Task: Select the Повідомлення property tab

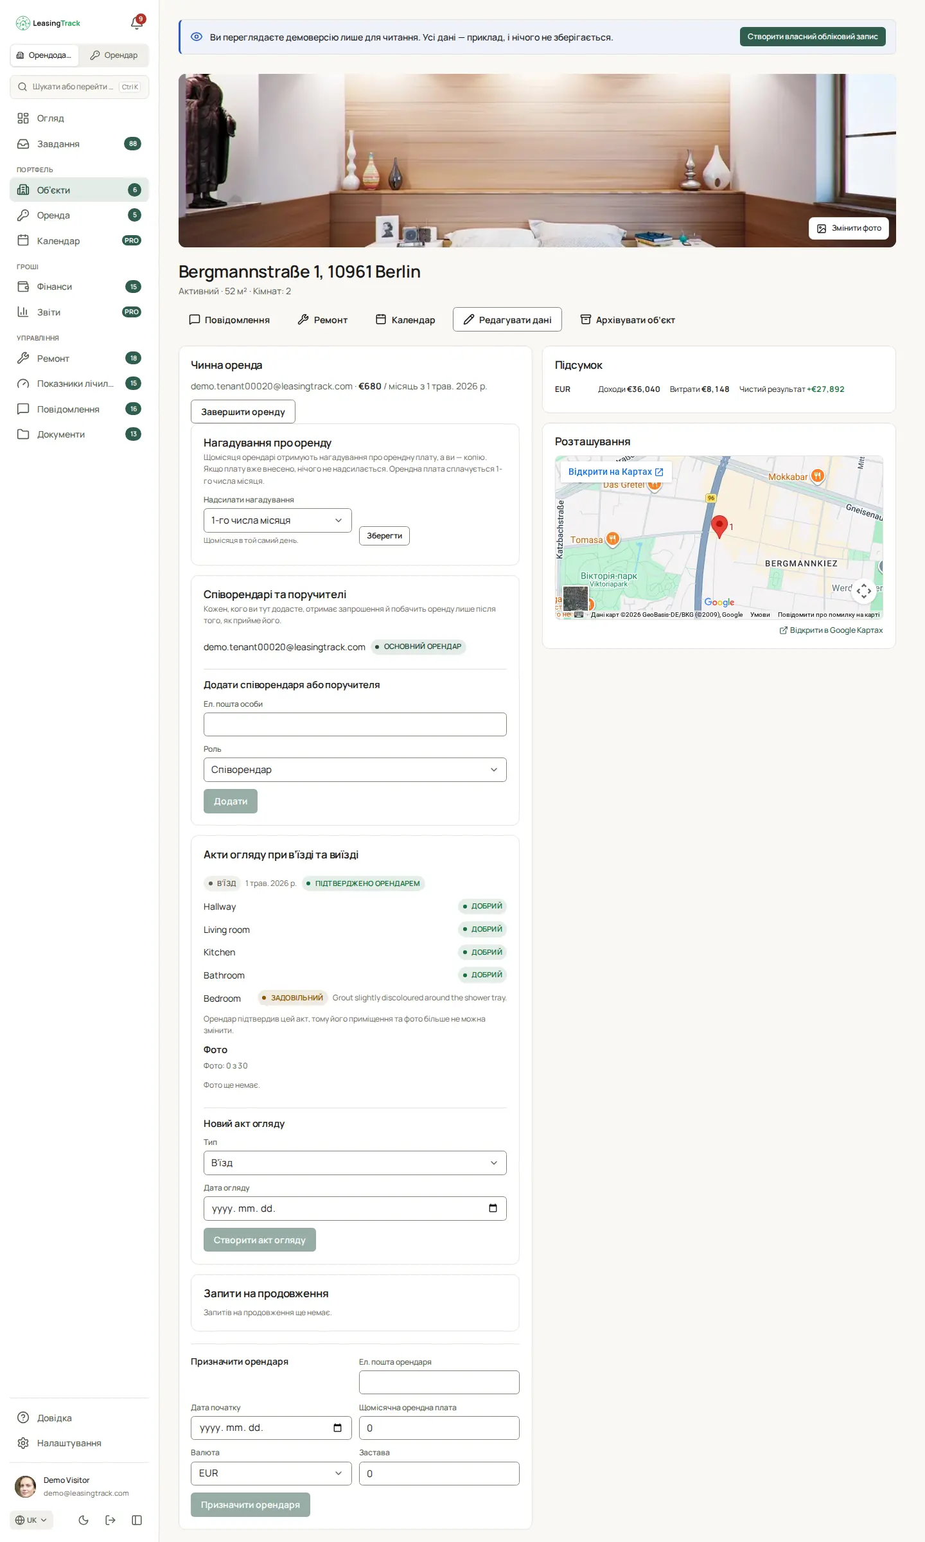Action: point(229,320)
